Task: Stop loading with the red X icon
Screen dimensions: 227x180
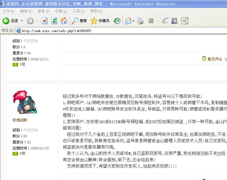Action: [x=44, y=21]
